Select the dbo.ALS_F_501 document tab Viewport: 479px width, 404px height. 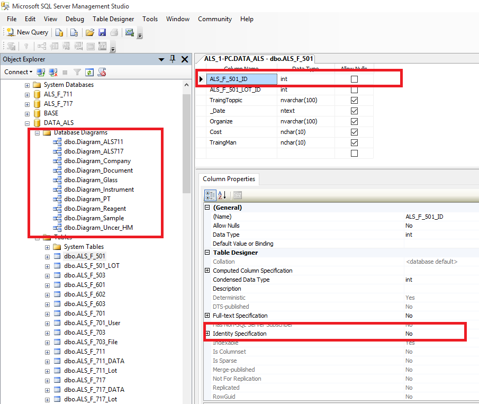pos(258,59)
